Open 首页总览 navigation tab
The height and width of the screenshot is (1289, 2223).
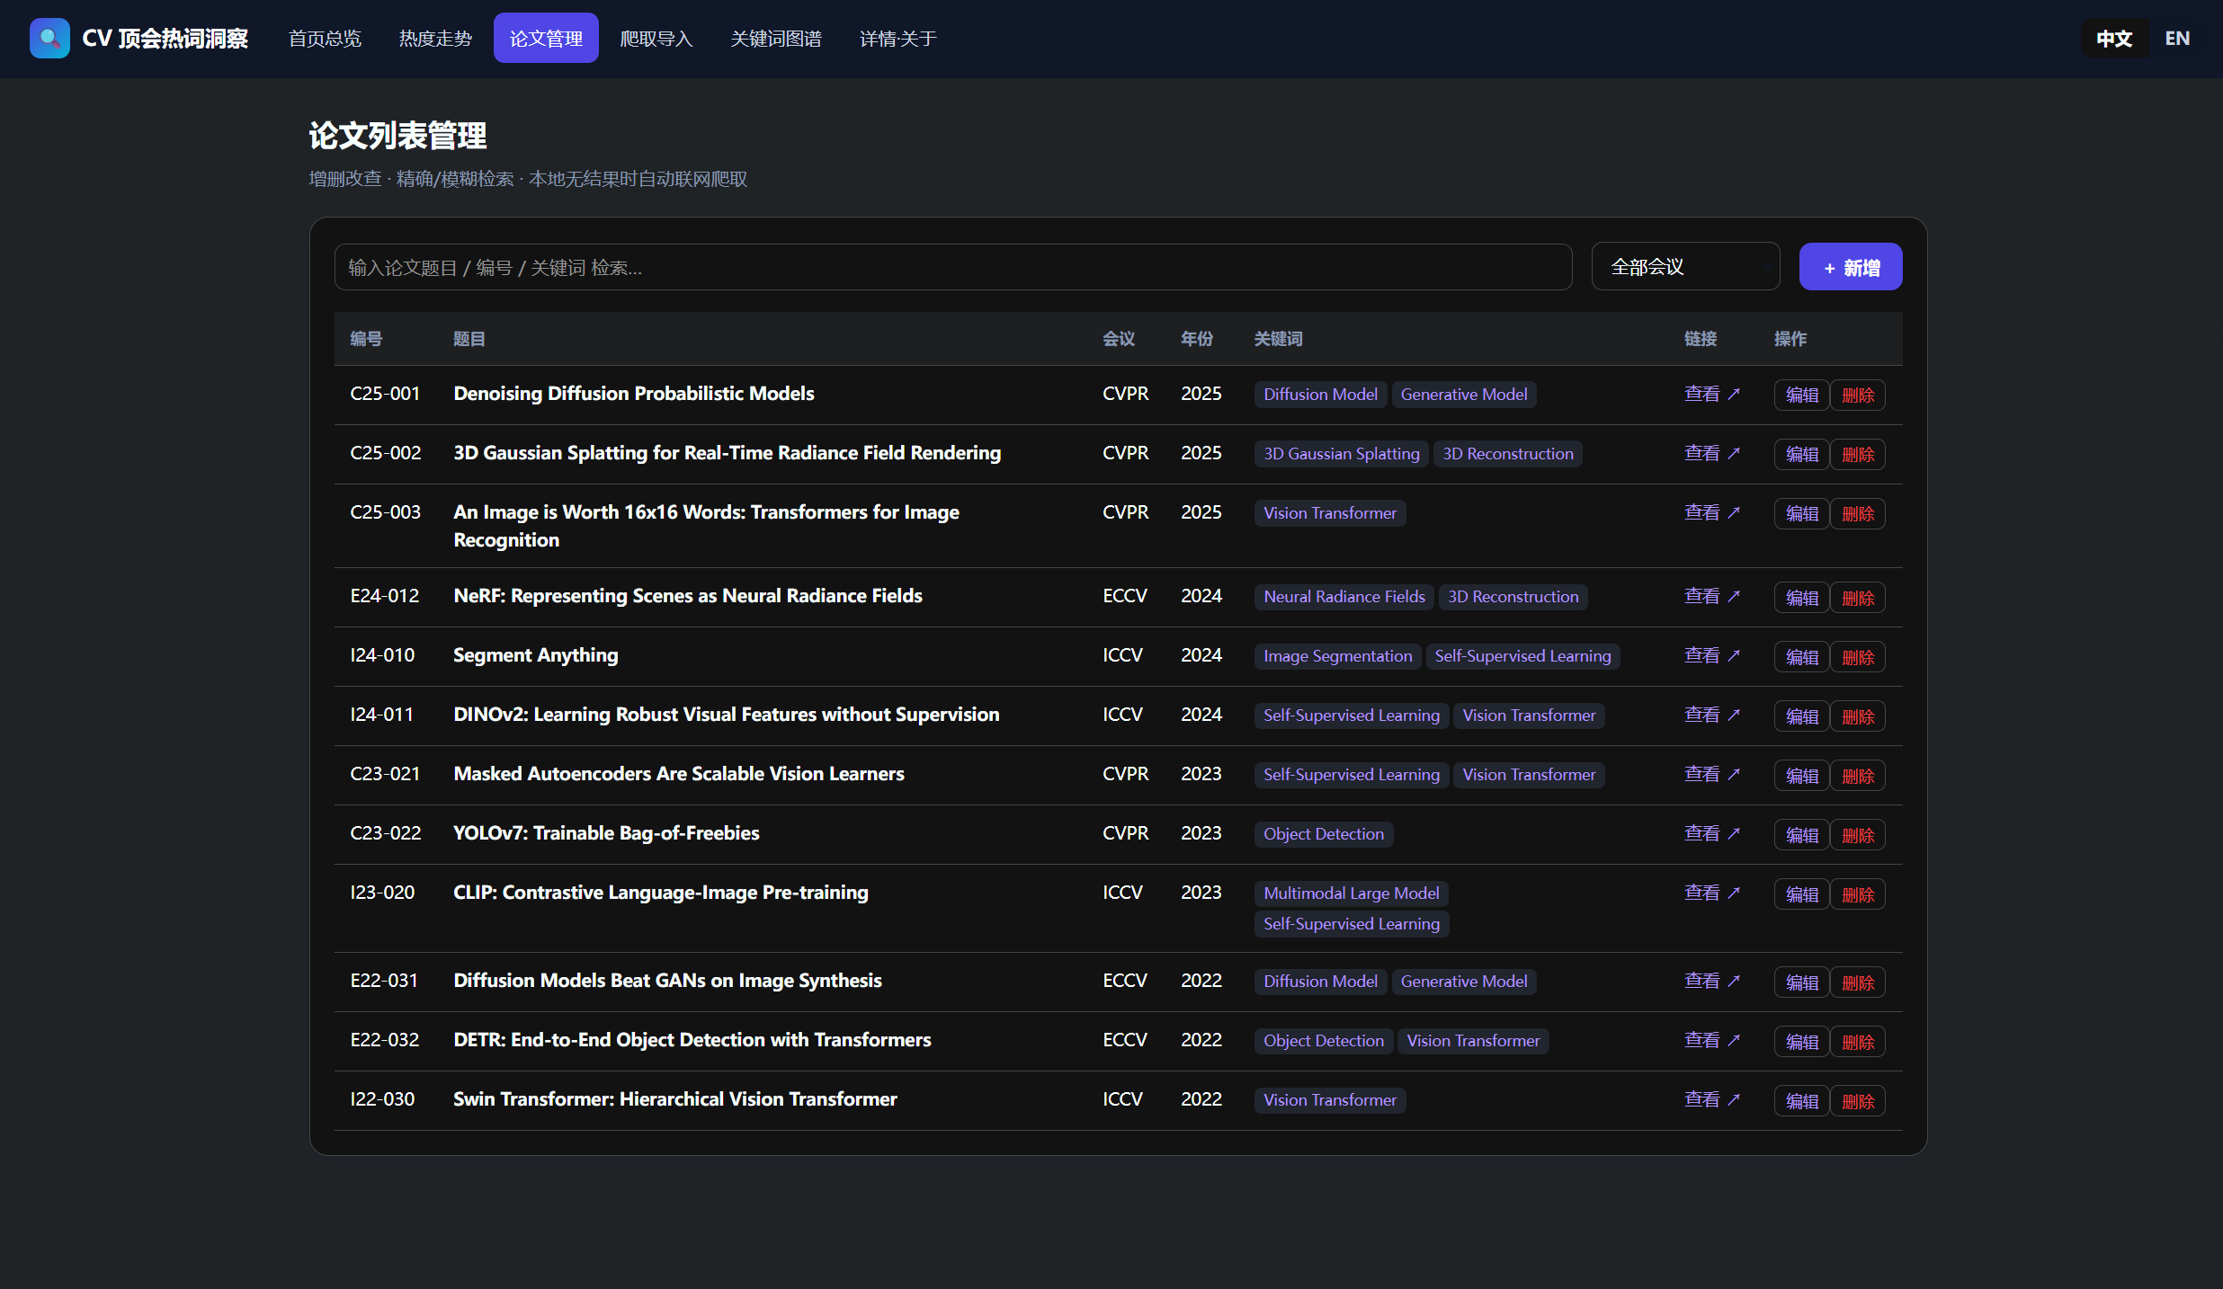tap(325, 39)
